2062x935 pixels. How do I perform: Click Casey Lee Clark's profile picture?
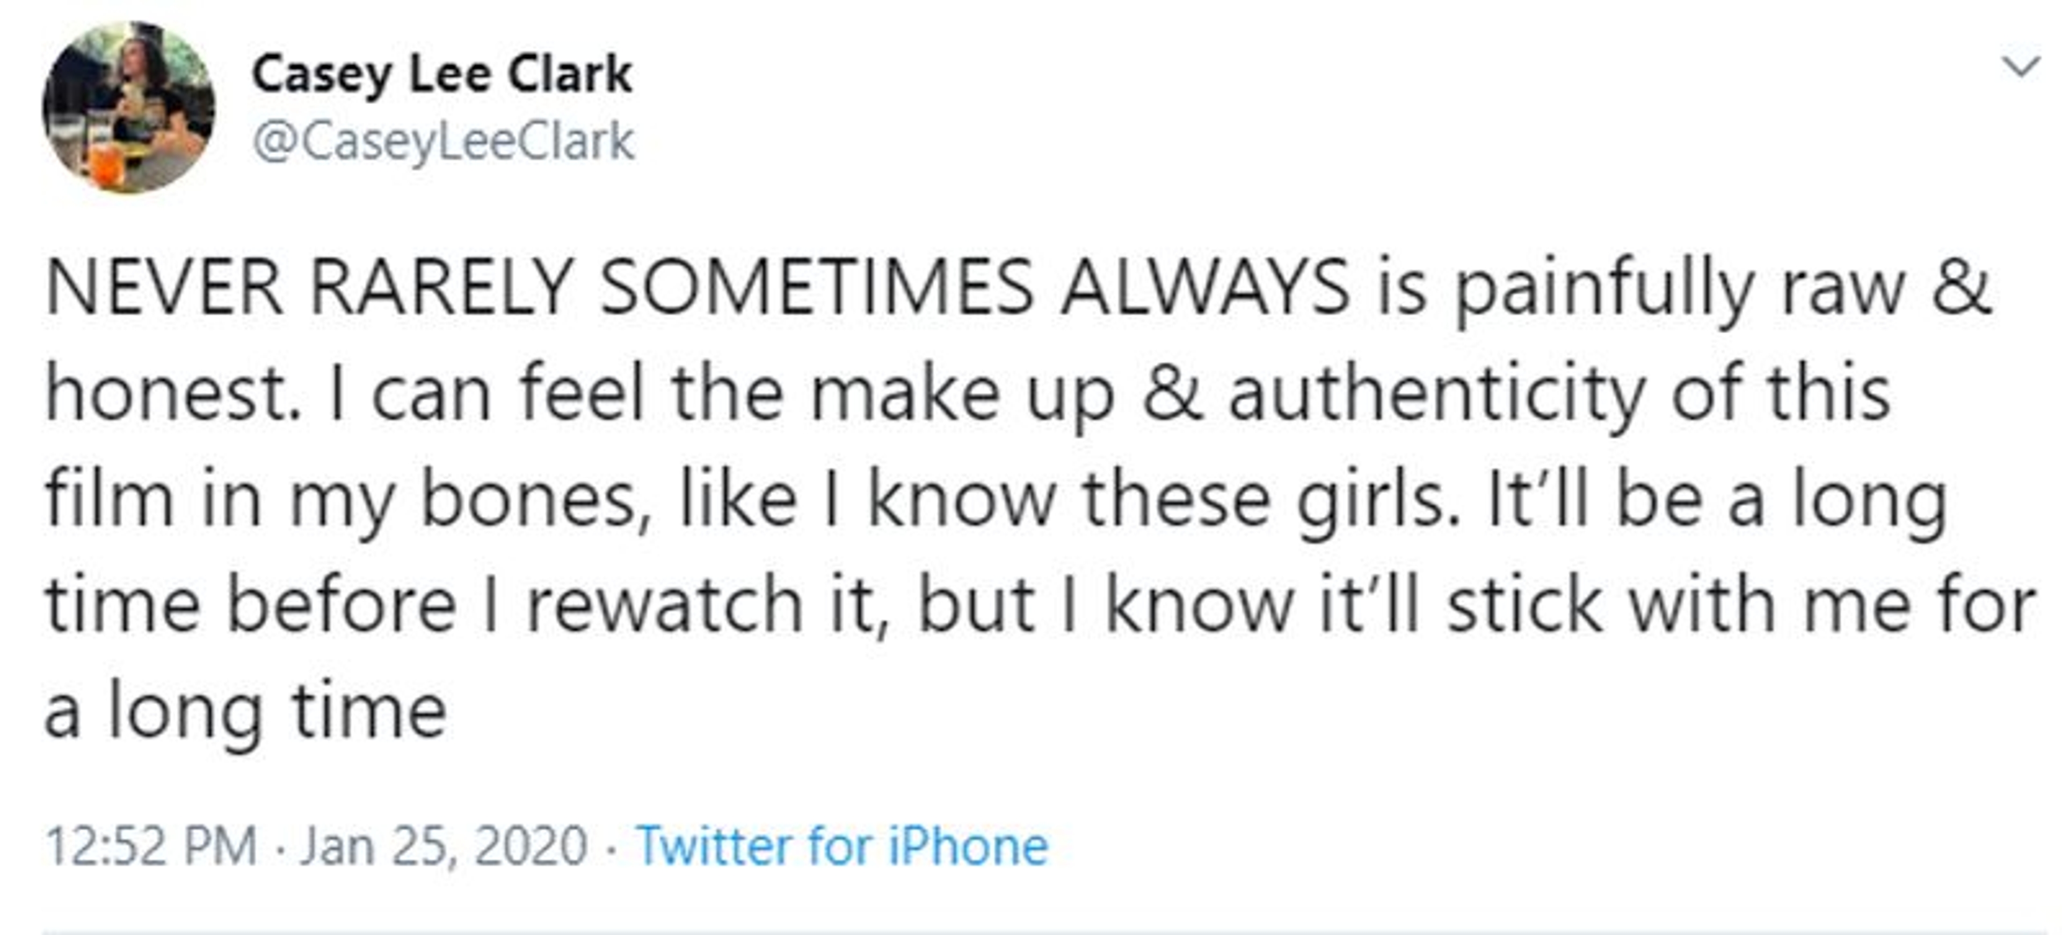pos(129,107)
